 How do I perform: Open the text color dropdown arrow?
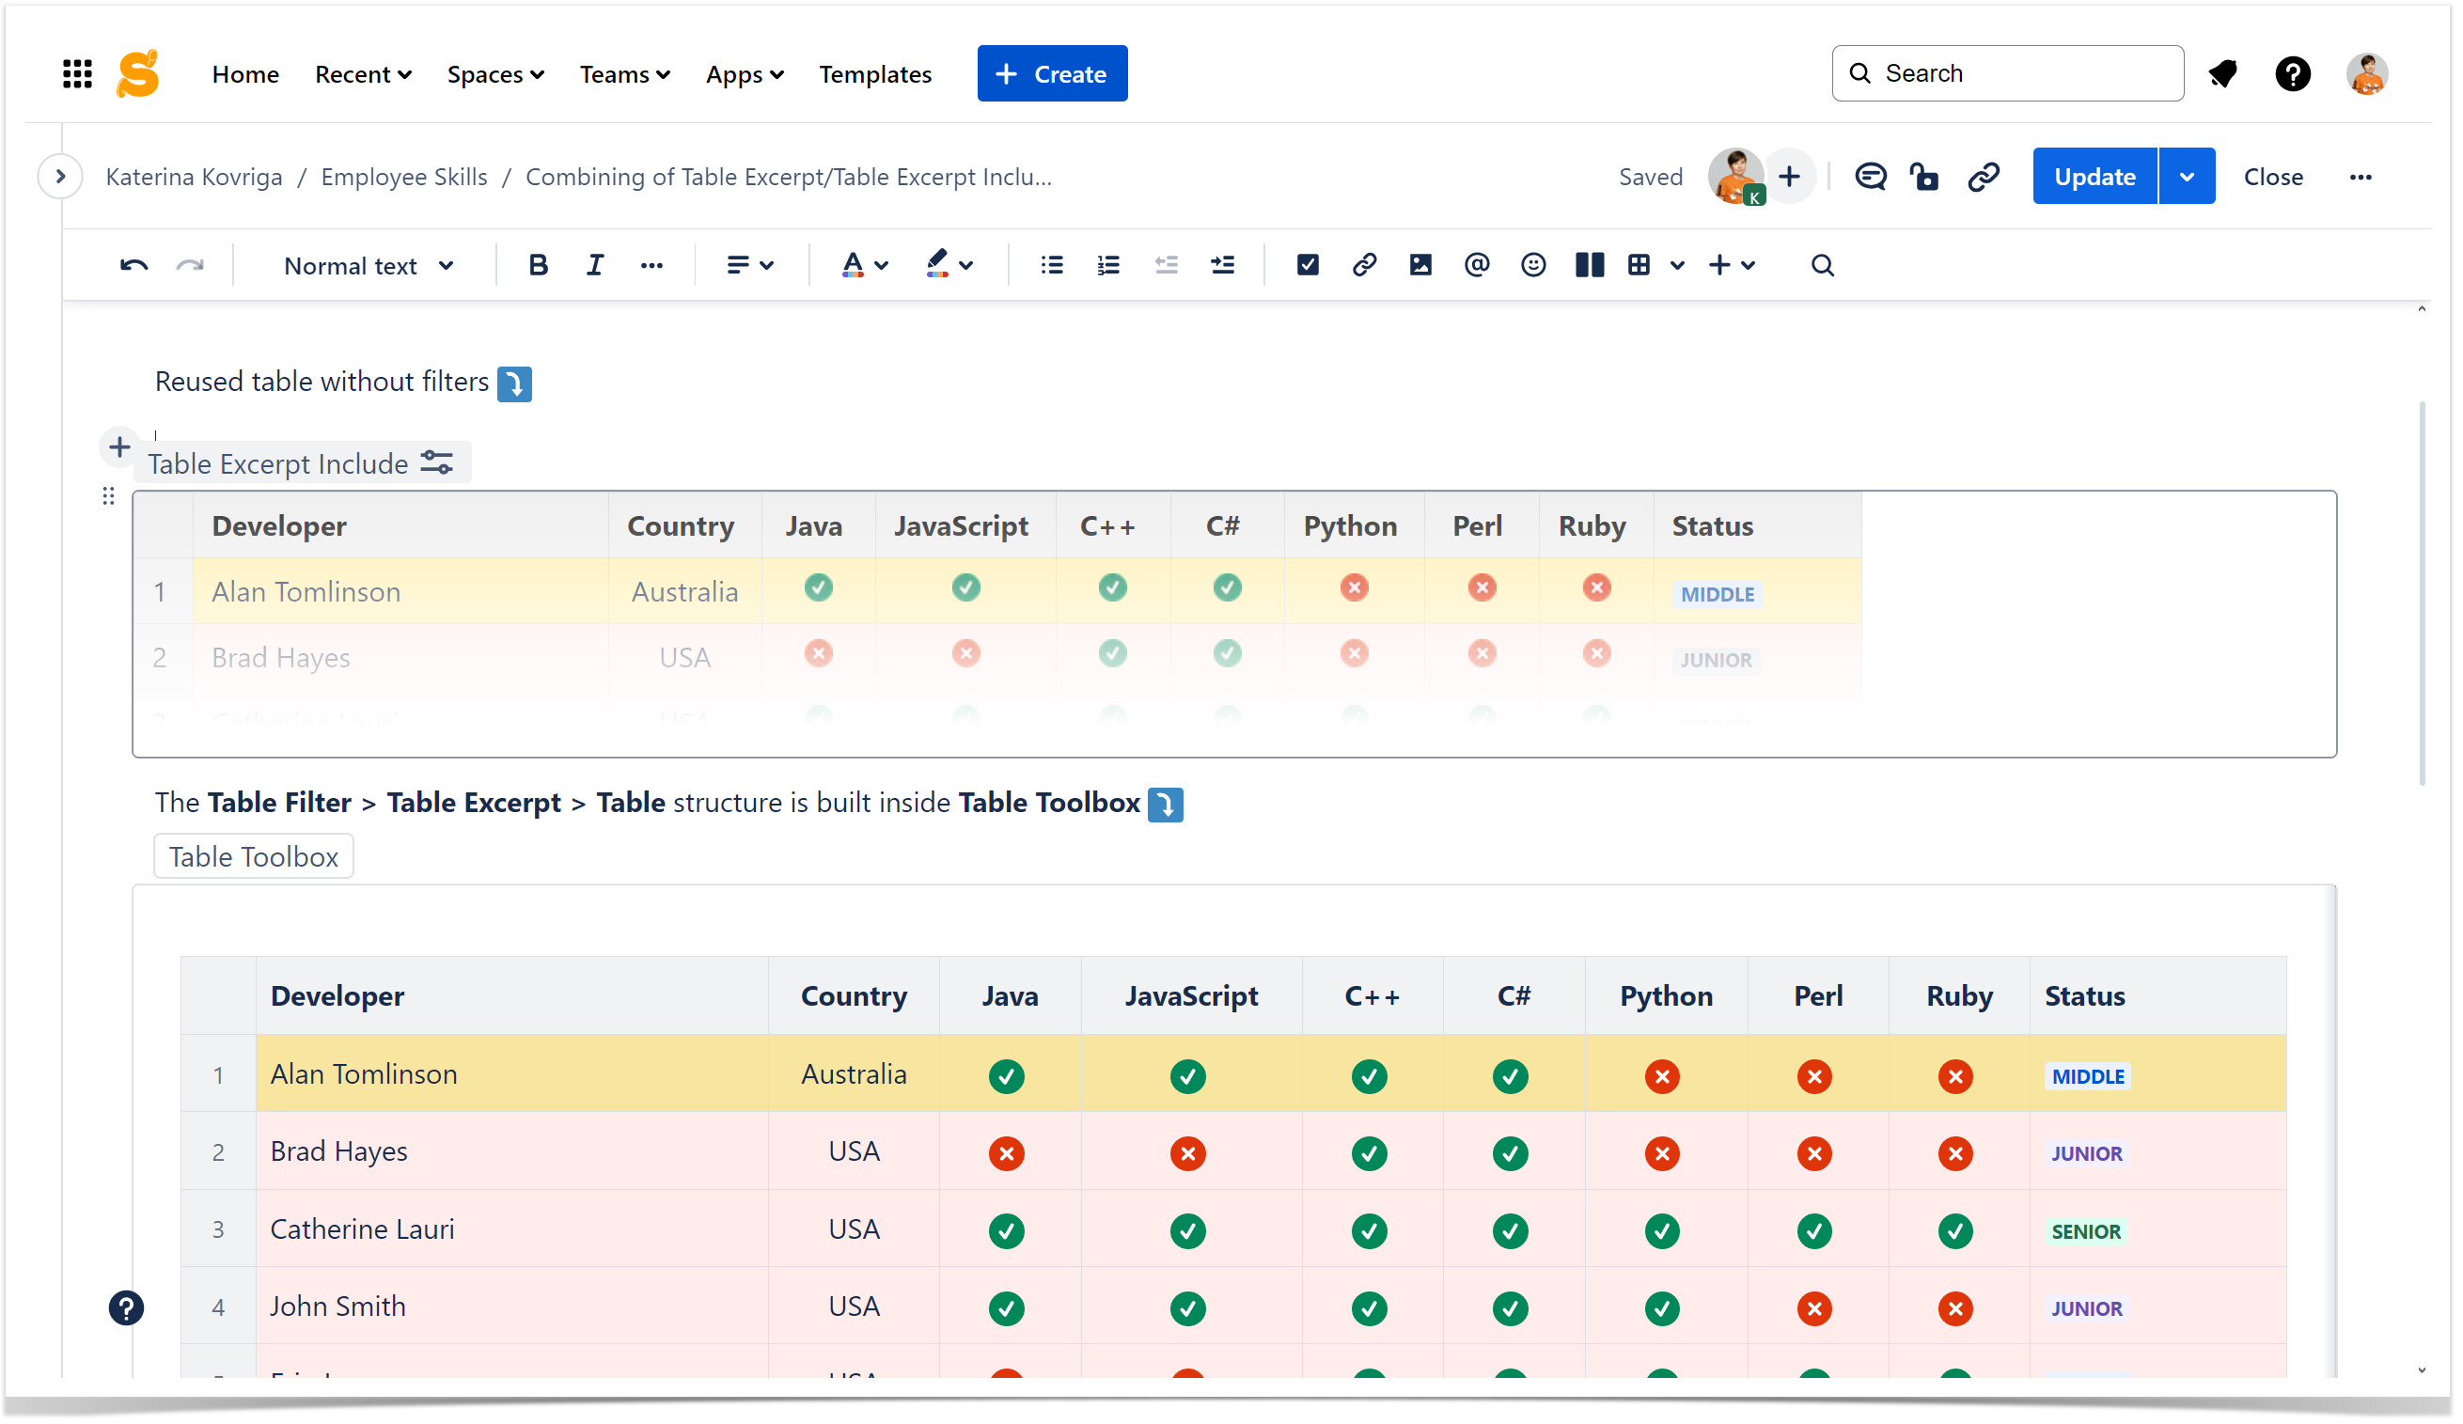883,266
